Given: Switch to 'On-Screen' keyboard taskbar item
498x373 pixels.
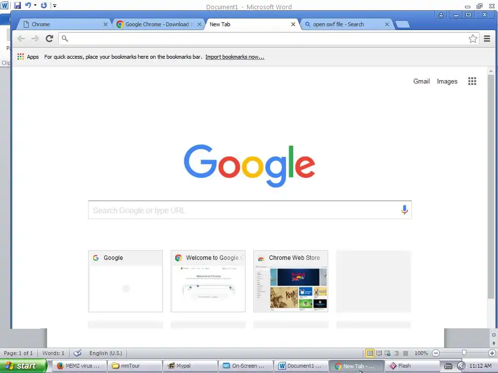Looking at the screenshot, I should point(246,366).
